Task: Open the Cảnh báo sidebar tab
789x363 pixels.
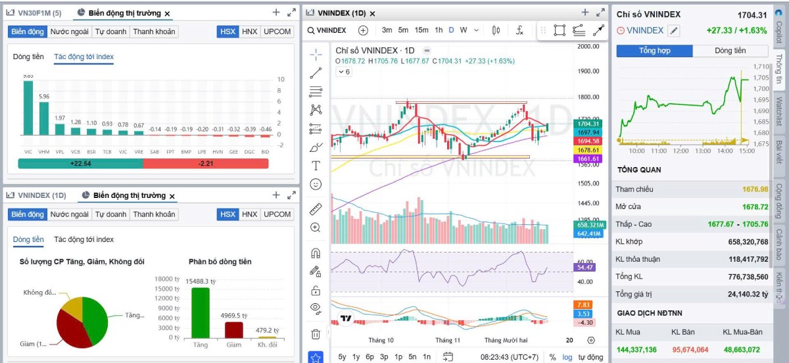Action: click(x=779, y=243)
